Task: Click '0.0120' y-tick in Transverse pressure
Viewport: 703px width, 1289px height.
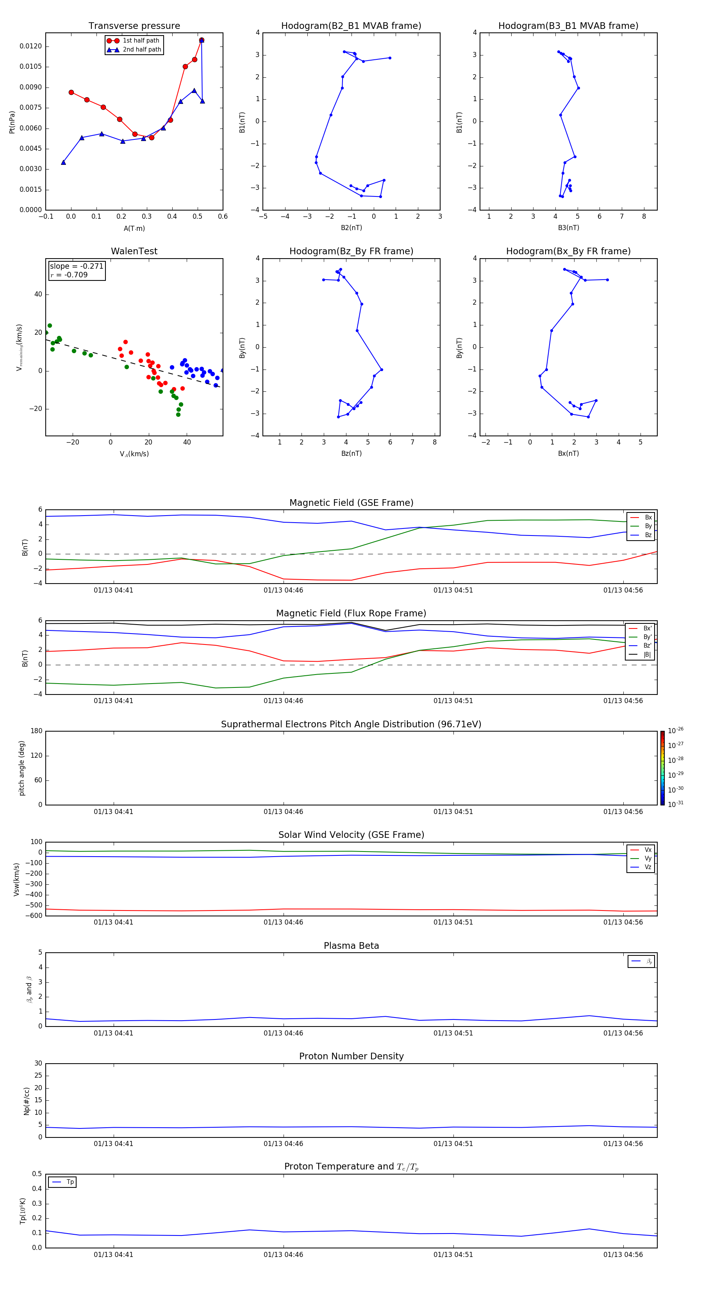Action: tap(31, 46)
